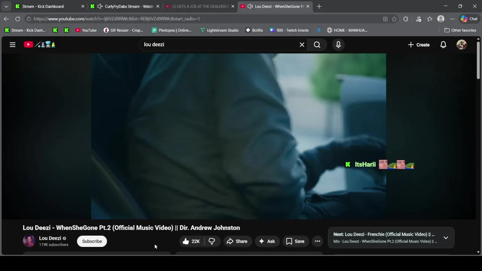Image resolution: width=482 pixels, height=271 pixels.
Task: Refresh the YouTube page
Action: 18,19
